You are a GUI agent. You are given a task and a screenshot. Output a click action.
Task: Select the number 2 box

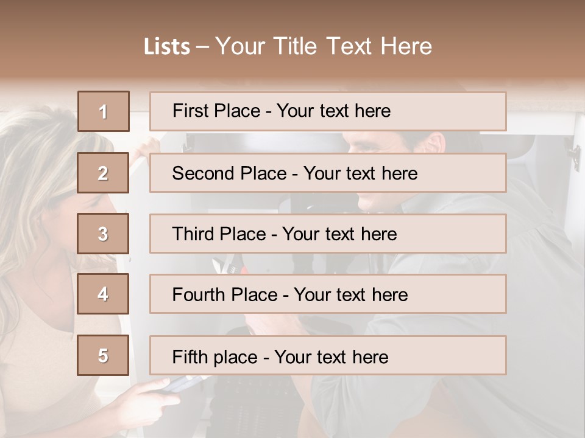tap(103, 173)
